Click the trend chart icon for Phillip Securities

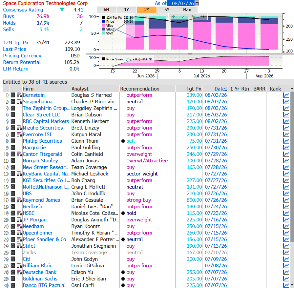[x=286, y=141]
